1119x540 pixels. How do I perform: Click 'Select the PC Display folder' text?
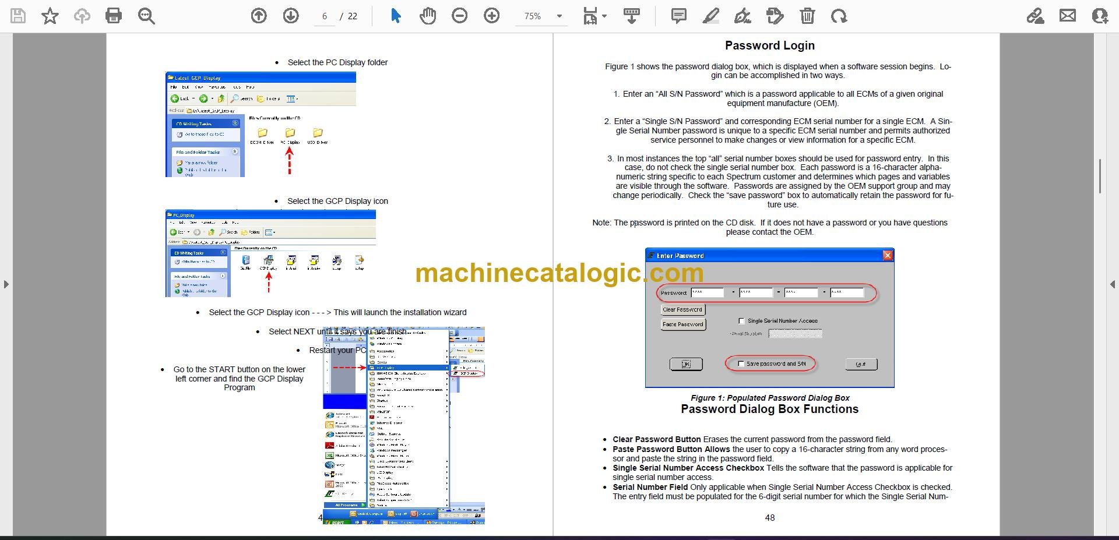[337, 62]
